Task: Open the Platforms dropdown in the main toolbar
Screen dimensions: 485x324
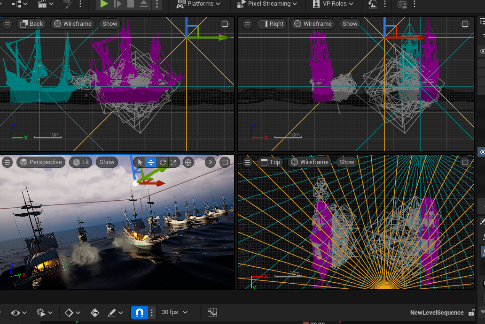Action: (199, 4)
